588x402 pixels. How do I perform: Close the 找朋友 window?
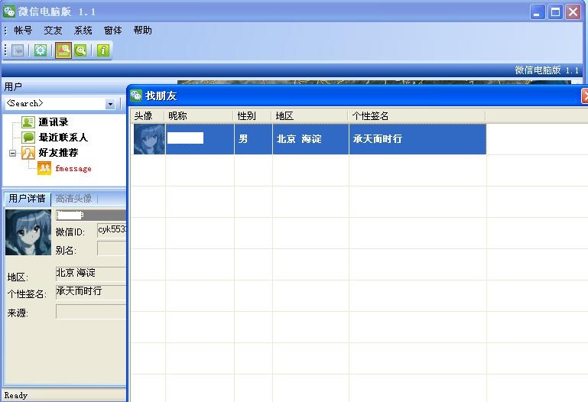click(585, 96)
